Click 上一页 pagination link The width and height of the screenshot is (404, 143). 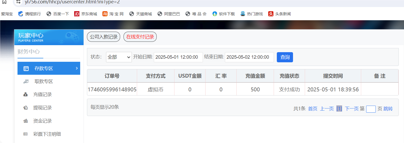327,109
